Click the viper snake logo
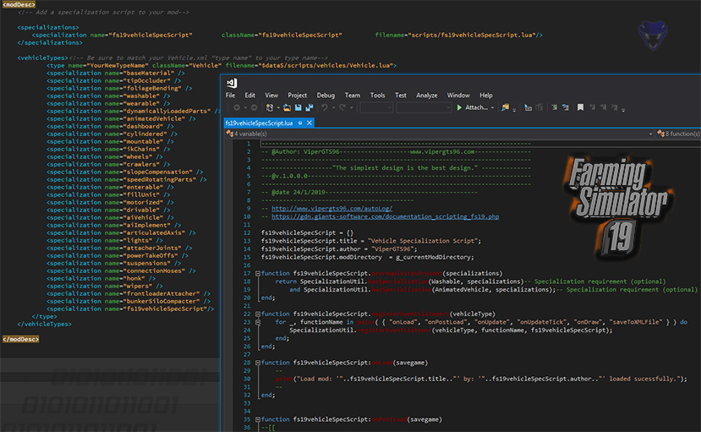The height and width of the screenshot is (432, 701). tap(653, 35)
